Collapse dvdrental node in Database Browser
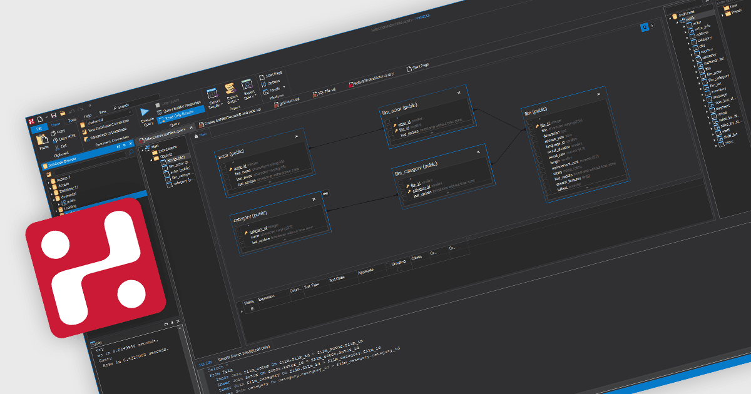The width and height of the screenshot is (751, 394). (x=54, y=200)
